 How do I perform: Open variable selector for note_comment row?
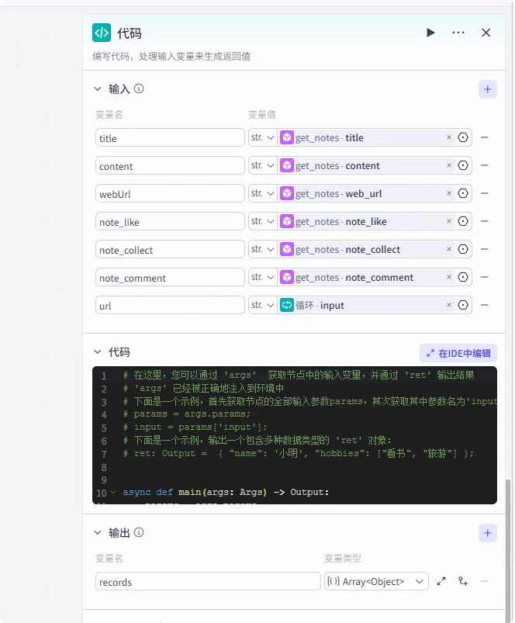point(463,277)
